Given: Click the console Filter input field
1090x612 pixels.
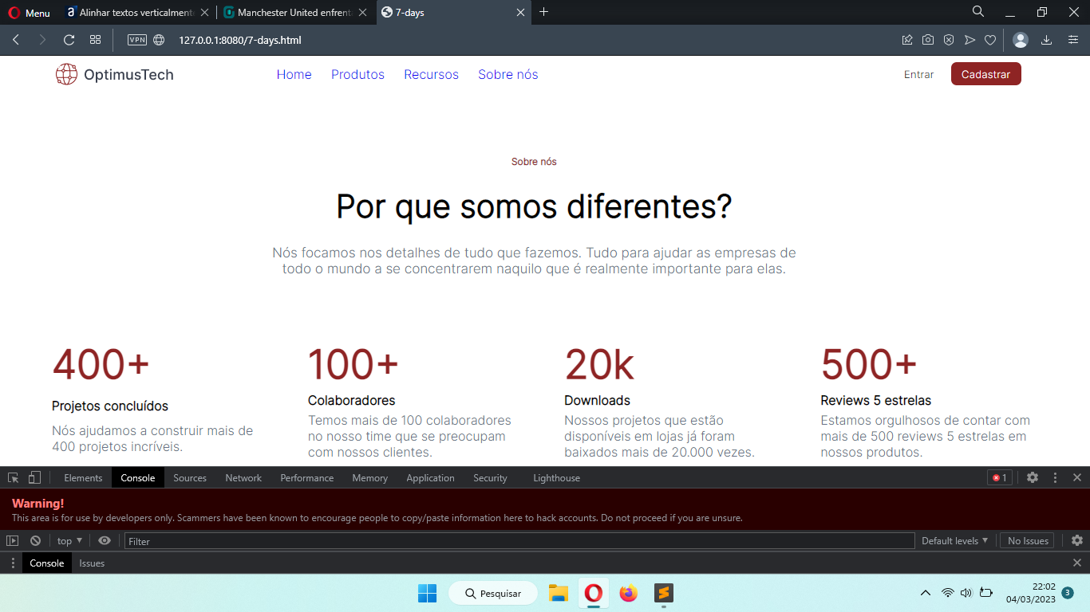Looking at the screenshot, I should [x=519, y=540].
